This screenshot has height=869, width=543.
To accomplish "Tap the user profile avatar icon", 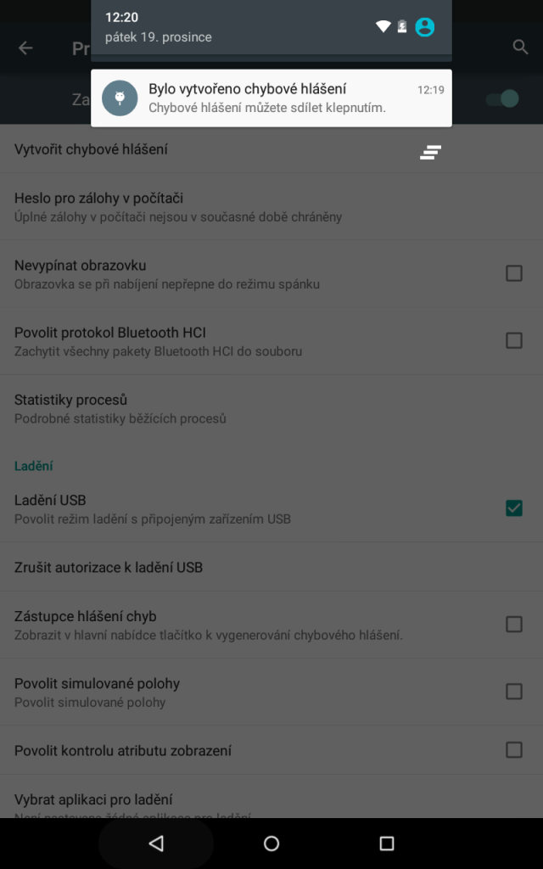I will [425, 26].
